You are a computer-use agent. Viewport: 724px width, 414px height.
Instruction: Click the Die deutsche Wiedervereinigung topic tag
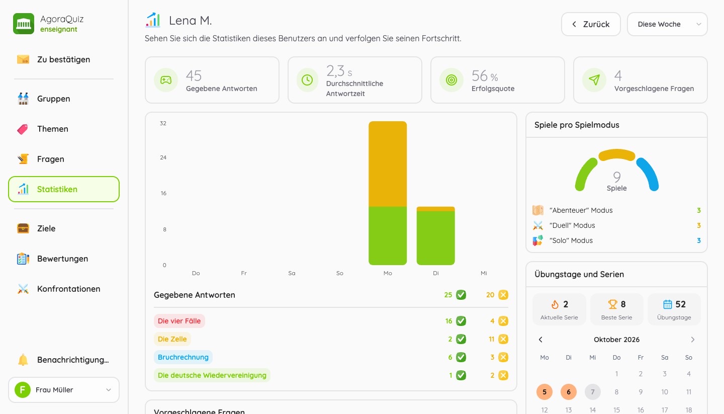[212, 375]
